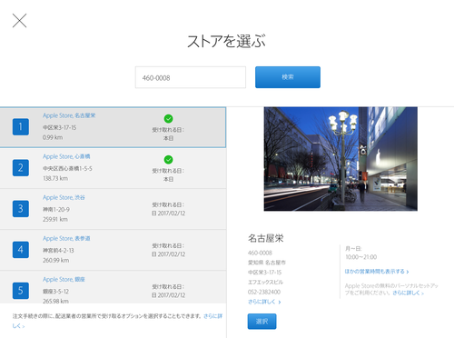
Task: Open the Apple Store, 表参道 link
Action: tap(66, 238)
